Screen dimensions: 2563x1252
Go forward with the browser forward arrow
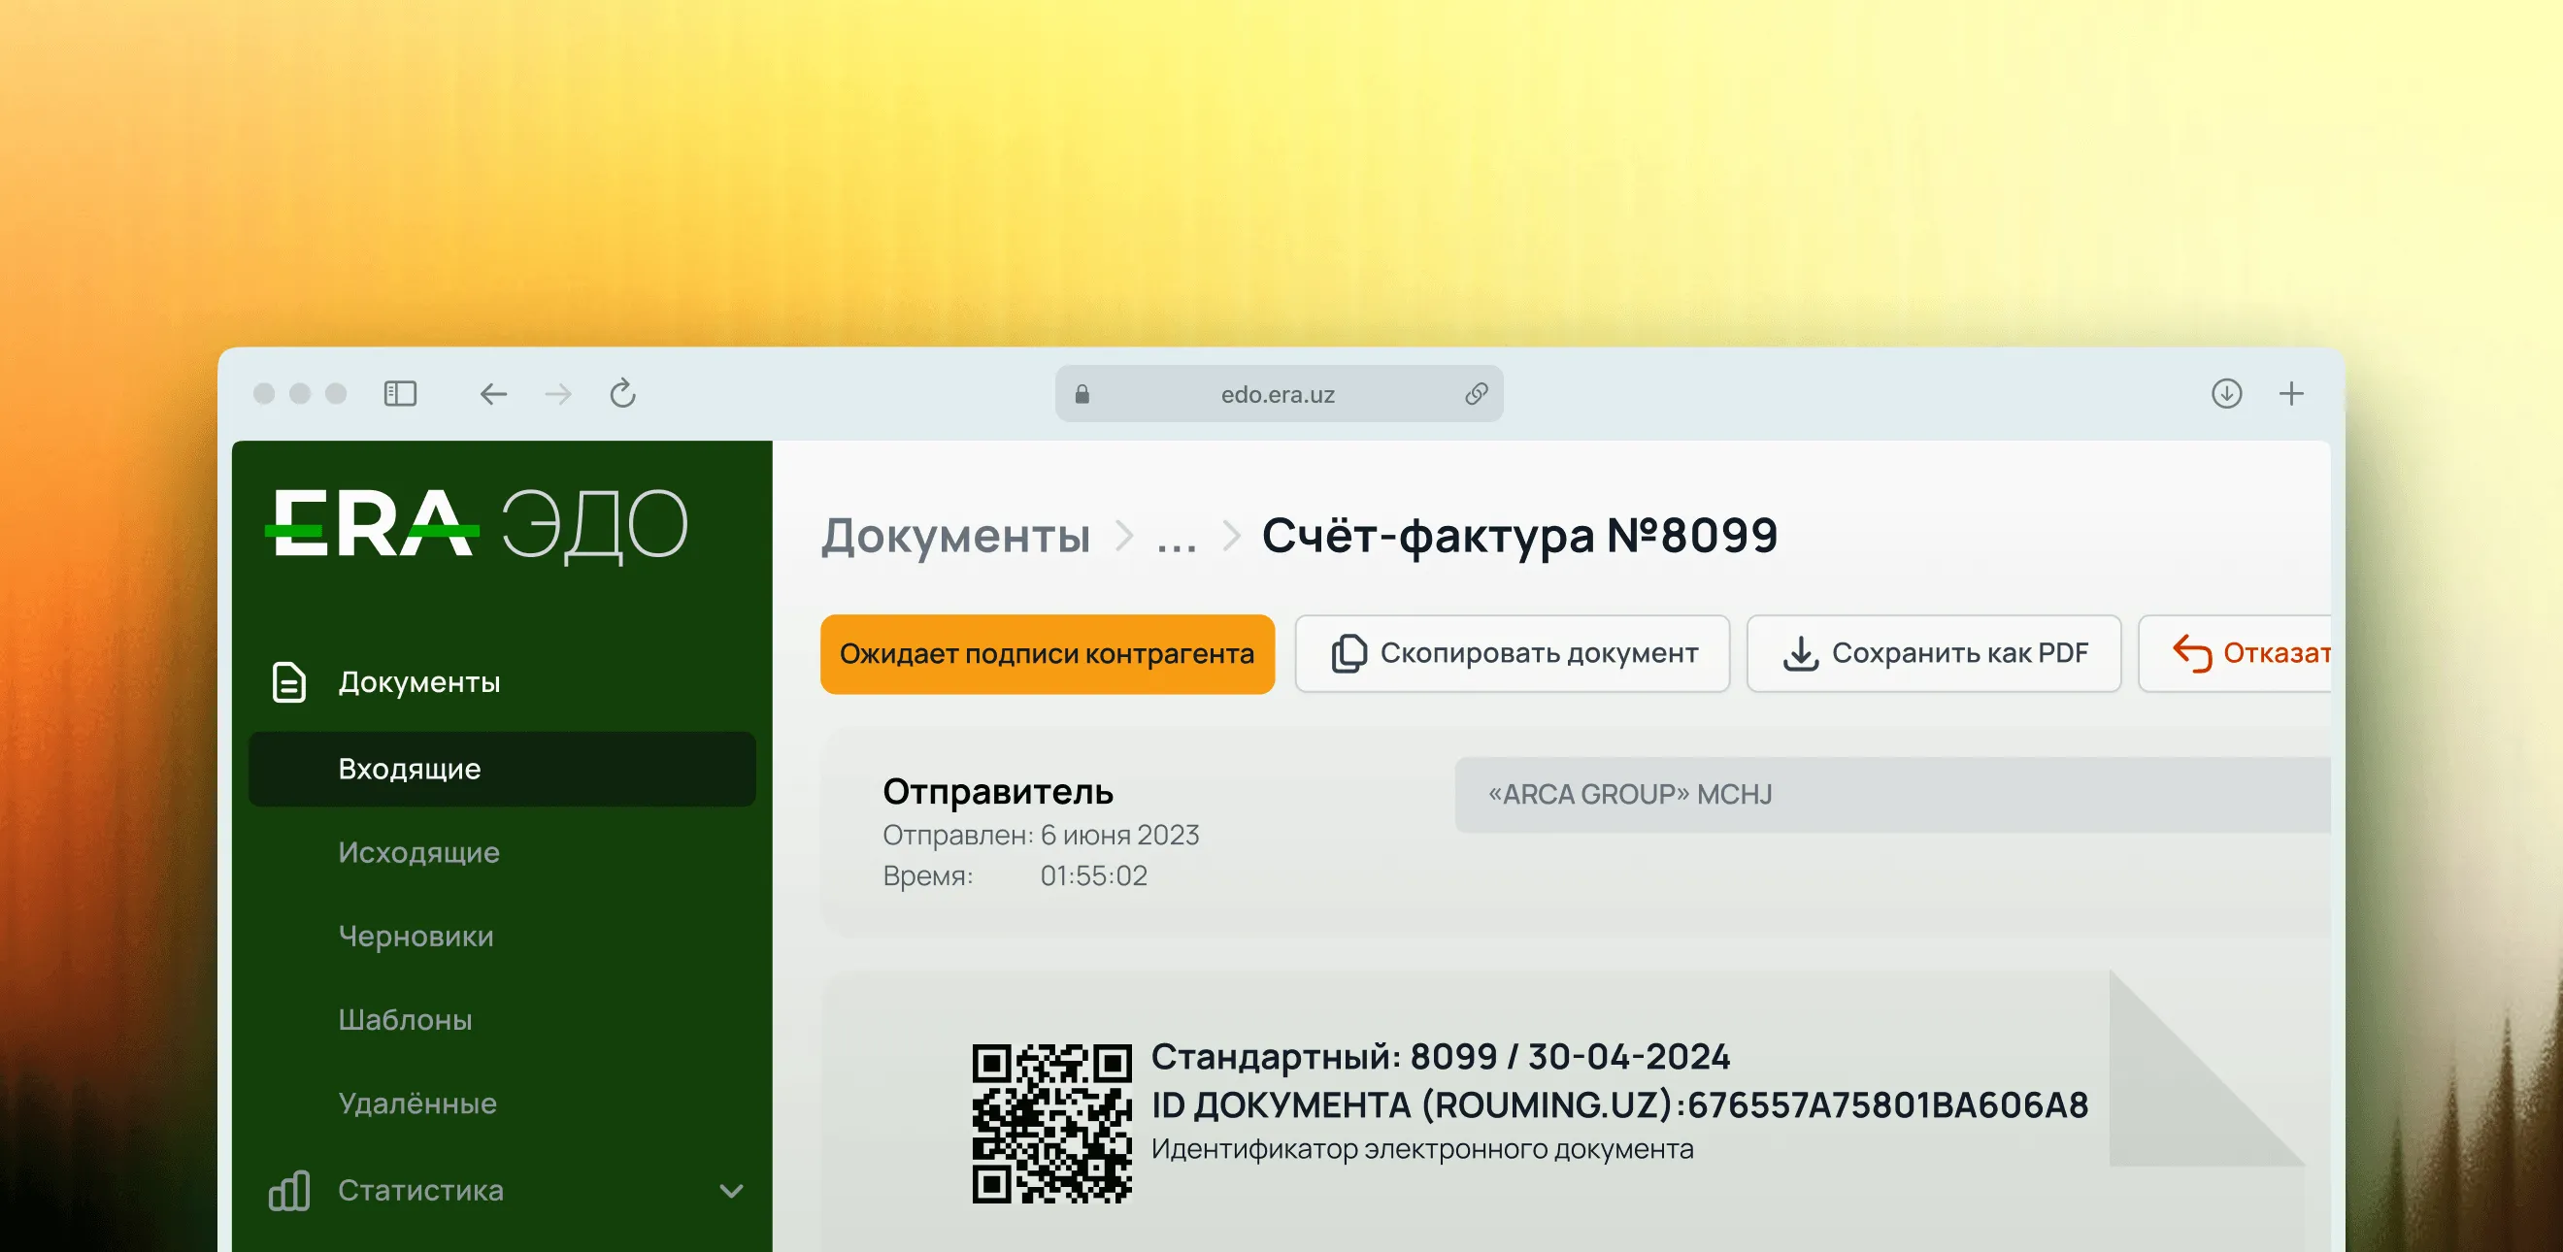pyautogui.click(x=559, y=394)
